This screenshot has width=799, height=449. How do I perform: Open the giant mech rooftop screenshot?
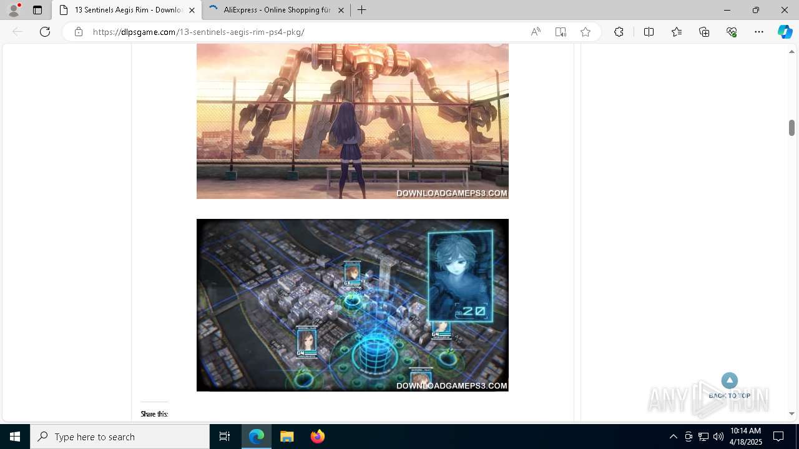point(353,121)
